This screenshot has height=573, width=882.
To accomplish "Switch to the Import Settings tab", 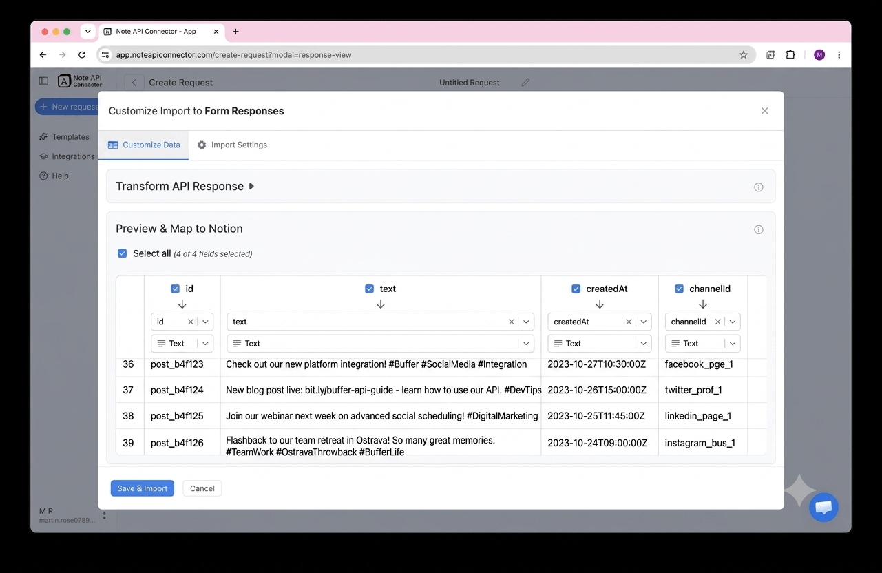I will (x=232, y=145).
